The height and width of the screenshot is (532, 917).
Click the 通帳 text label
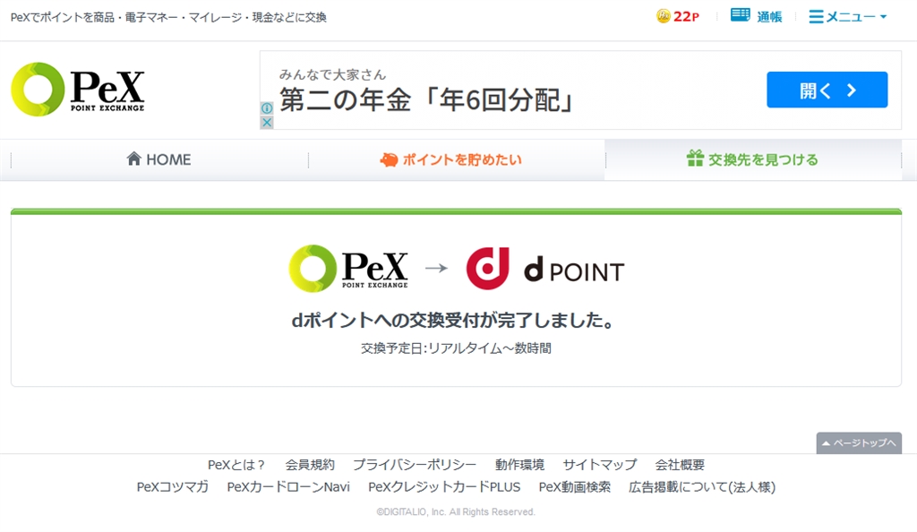tap(769, 17)
